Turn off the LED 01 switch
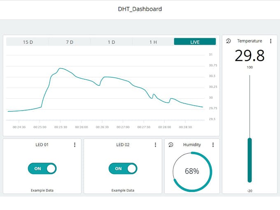Screen dimensions: 280x210 coord(42,168)
